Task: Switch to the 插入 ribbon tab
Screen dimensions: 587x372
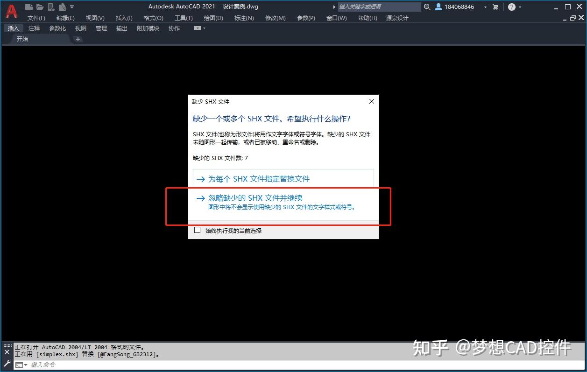Action: click(x=14, y=28)
